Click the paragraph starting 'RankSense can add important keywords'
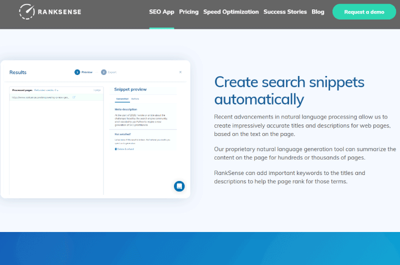This screenshot has height=265, width=400. coord(289,177)
